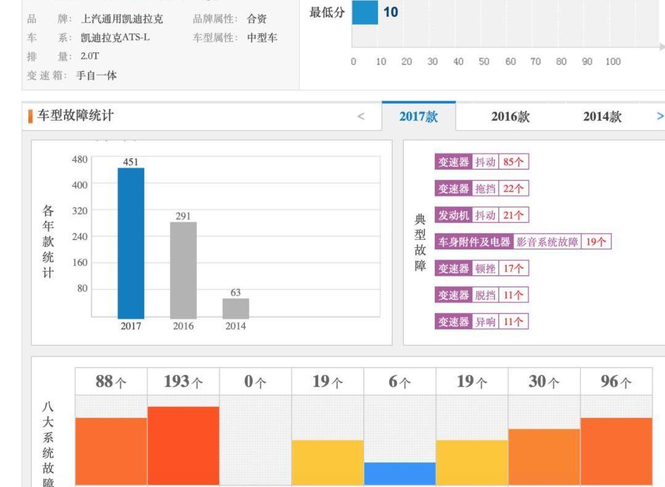Open the 发动机 抖动 21个 fault tag

pos(482,215)
